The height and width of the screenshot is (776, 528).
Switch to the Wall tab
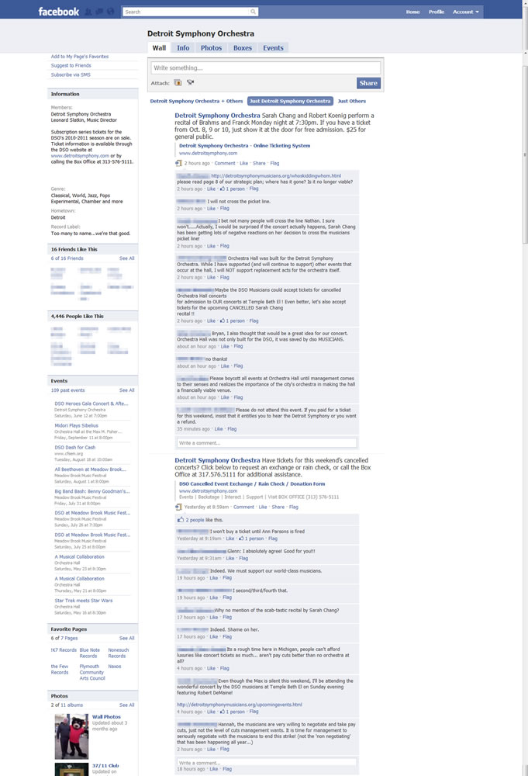159,48
